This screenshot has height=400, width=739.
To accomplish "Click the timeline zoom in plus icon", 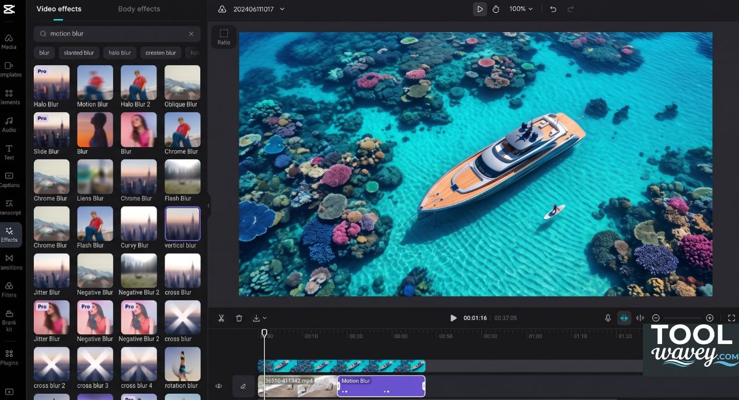I will click(709, 318).
